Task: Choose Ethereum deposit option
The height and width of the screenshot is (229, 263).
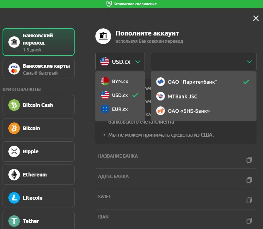Action: (x=38, y=175)
